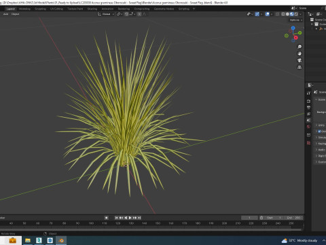The height and width of the screenshot is (245, 326).
Task: Open the Options dropdown in viewport
Action: coord(296,20)
